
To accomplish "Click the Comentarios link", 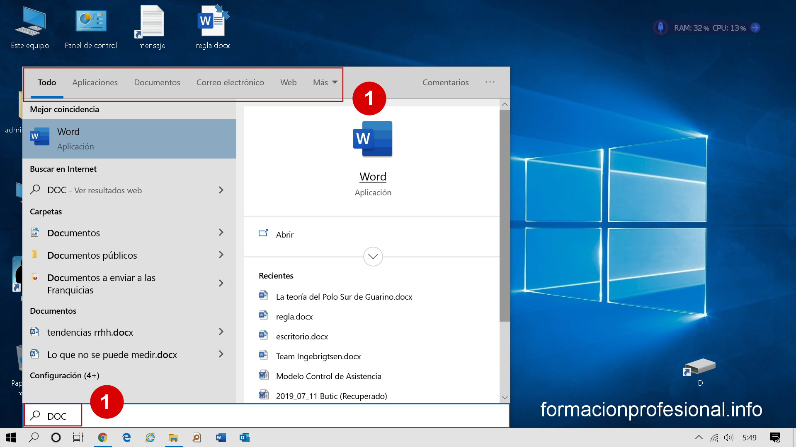I will pyautogui.click(x=445, y=82).
